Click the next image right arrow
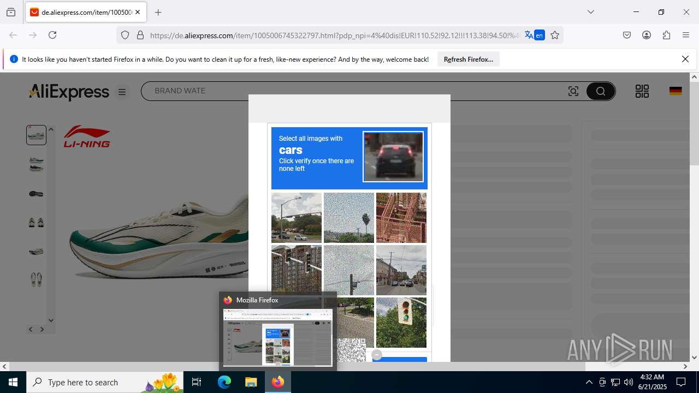 42,329
